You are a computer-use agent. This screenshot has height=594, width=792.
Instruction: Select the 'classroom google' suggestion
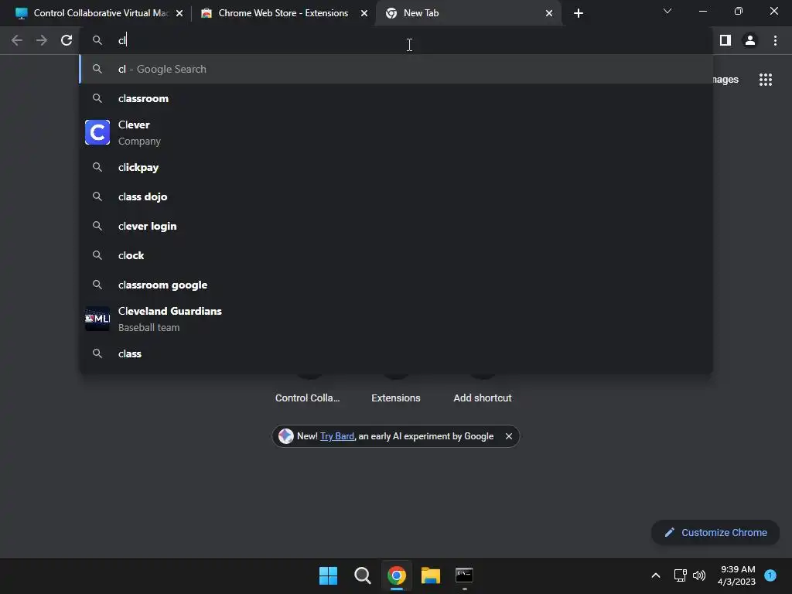[396, 285]
